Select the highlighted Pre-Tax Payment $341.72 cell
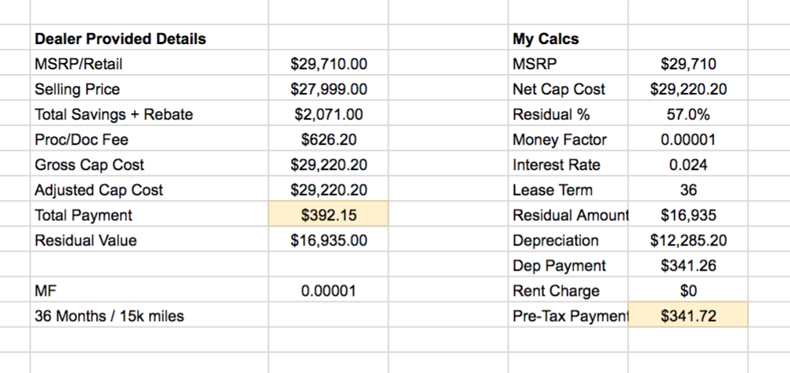The image size is (790, 373). tap(688, 316)
